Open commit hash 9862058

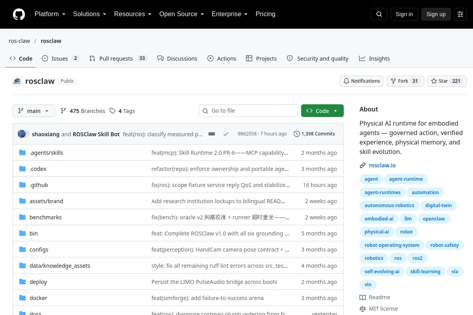pyautogui.click(x=247, y=134)
